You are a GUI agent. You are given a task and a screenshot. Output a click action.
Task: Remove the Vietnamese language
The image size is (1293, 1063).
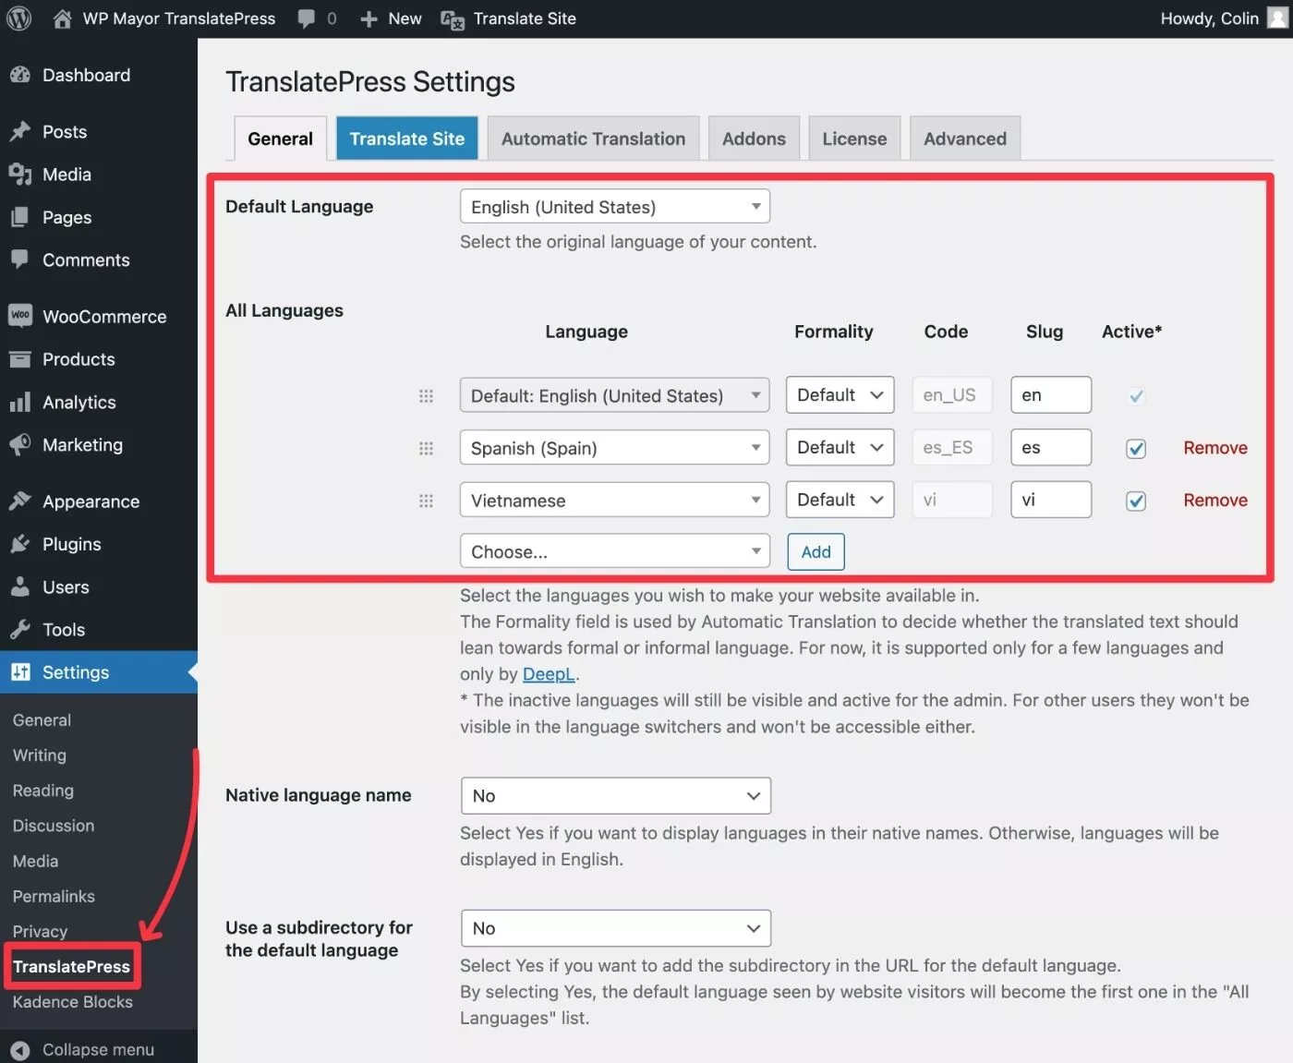pos(1215,501)
